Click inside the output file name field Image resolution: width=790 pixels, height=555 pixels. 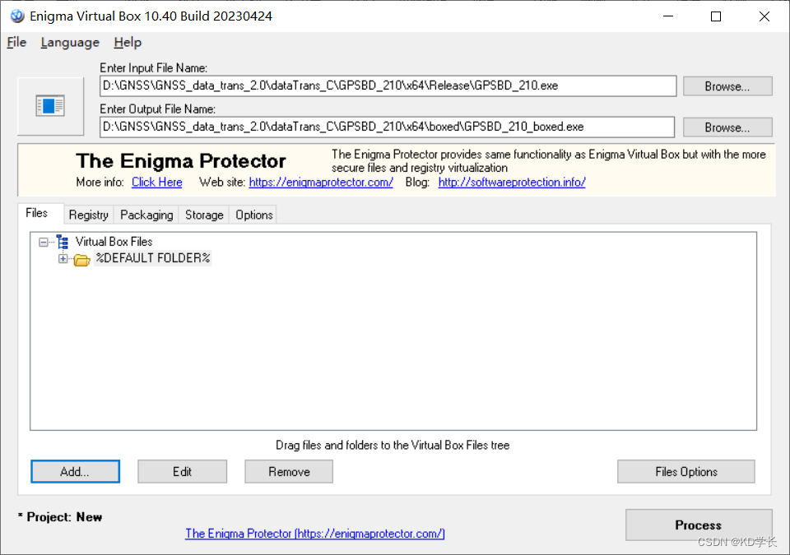(x=387, y=126)
